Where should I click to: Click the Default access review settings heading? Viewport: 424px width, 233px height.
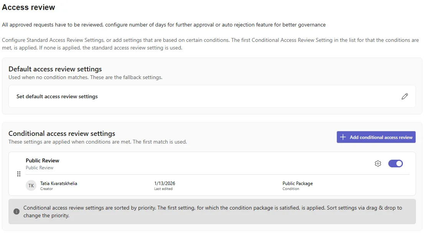(x=55, y=69)
